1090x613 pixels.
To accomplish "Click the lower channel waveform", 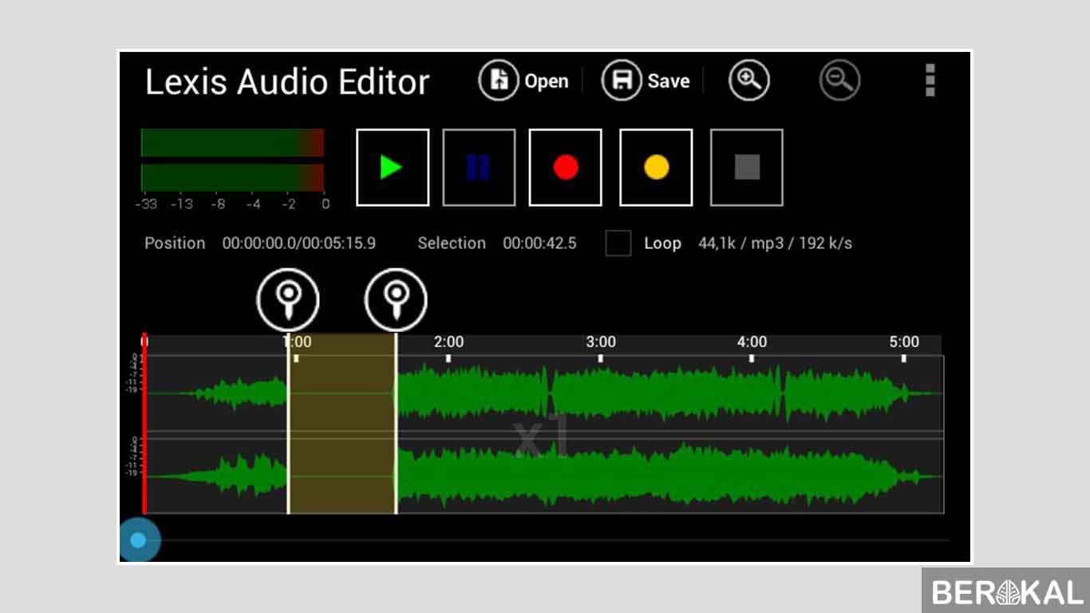I will pyautogui.click(x=543, y=477).
